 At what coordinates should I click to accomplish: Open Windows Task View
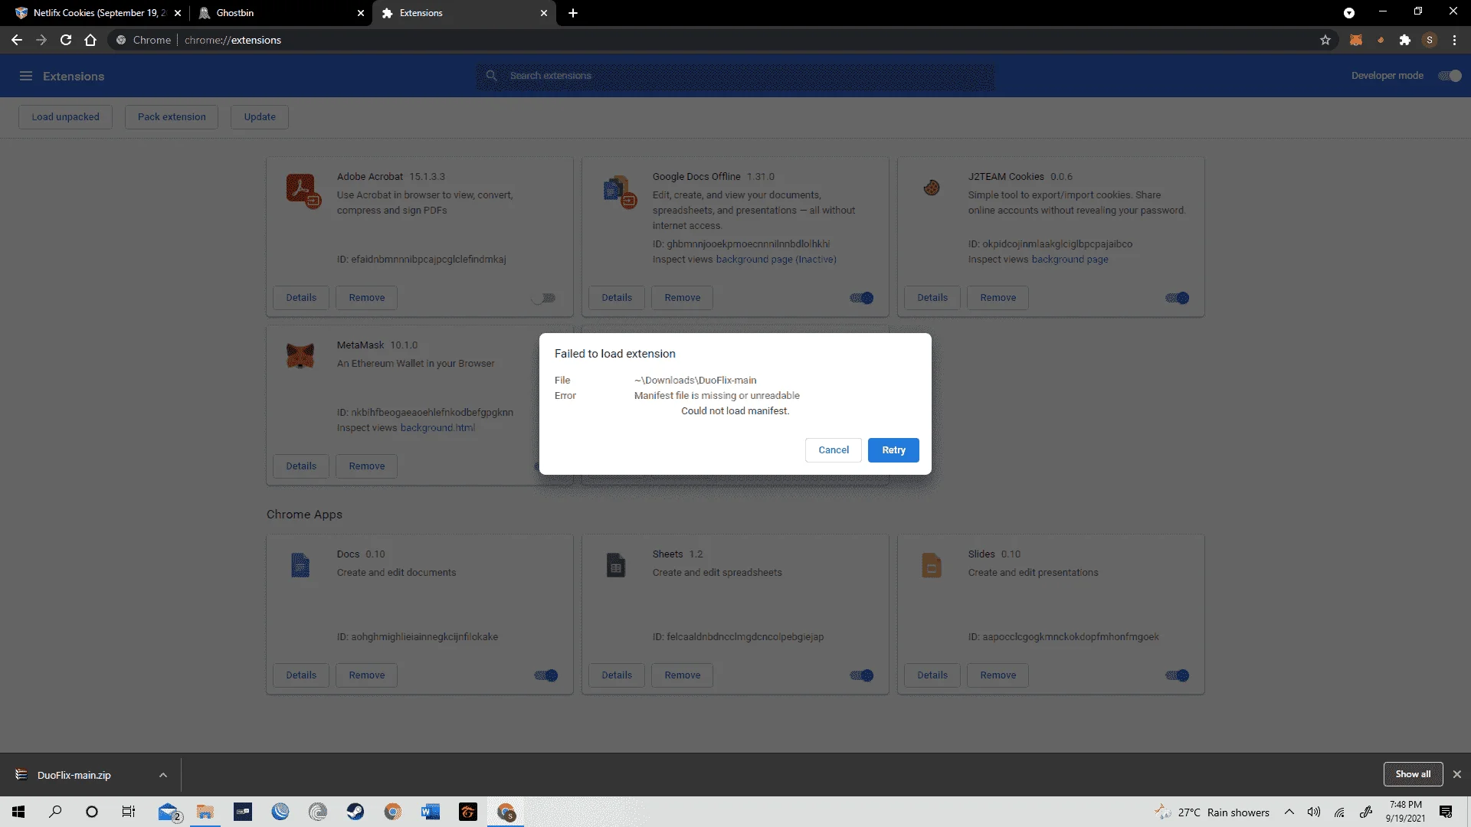click(129, 812)
